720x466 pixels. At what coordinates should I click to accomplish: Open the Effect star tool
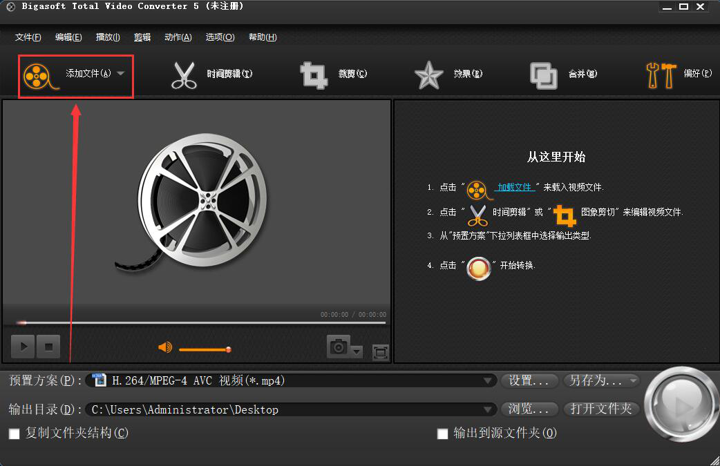click(428, 75)
